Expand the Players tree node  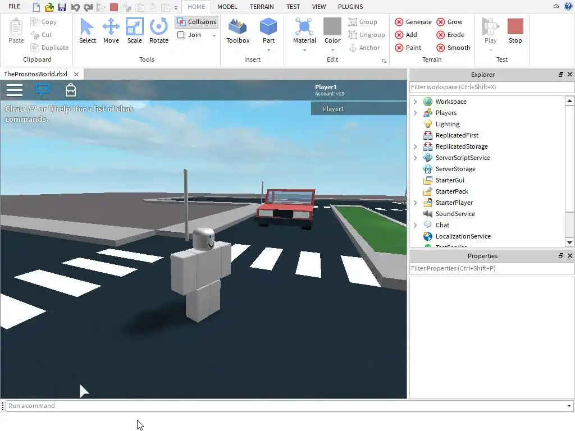point(415,113)
